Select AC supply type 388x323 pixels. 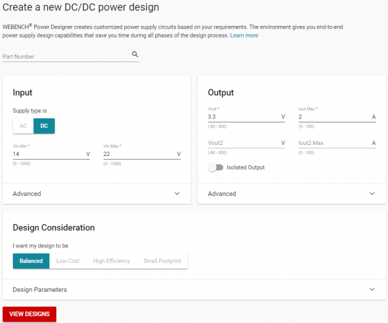(23, 126)
